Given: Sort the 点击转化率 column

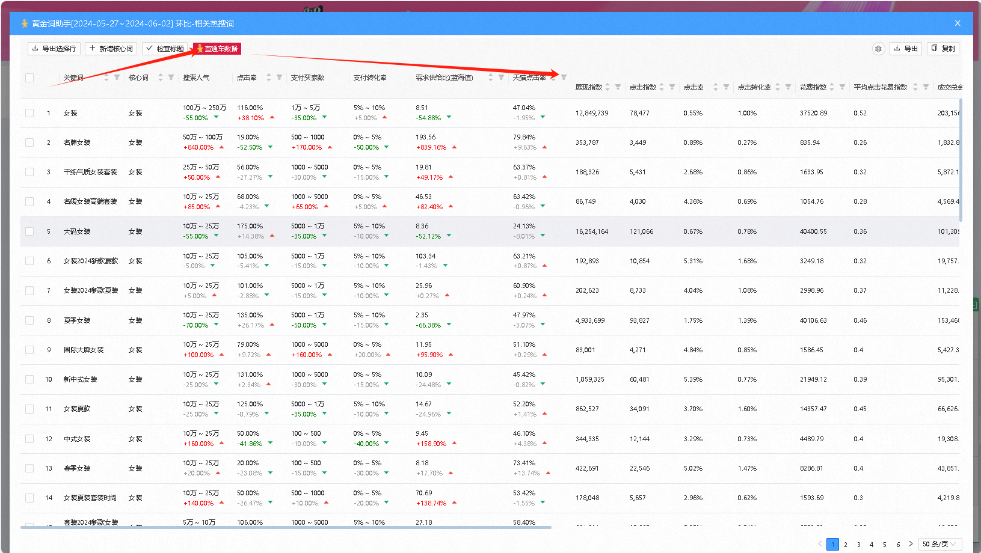Looking at the screenshot, I should (x=777, y=87).
